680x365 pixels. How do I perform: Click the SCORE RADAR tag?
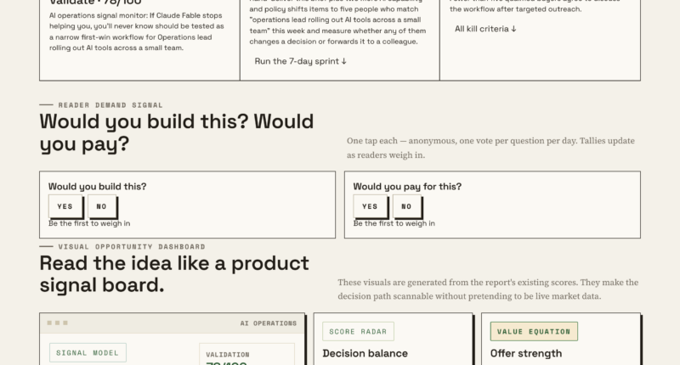coord(358,331)
